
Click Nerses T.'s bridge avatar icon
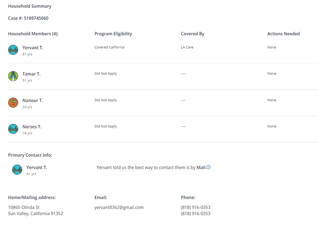pyautogui.click(x=13, y=129)
